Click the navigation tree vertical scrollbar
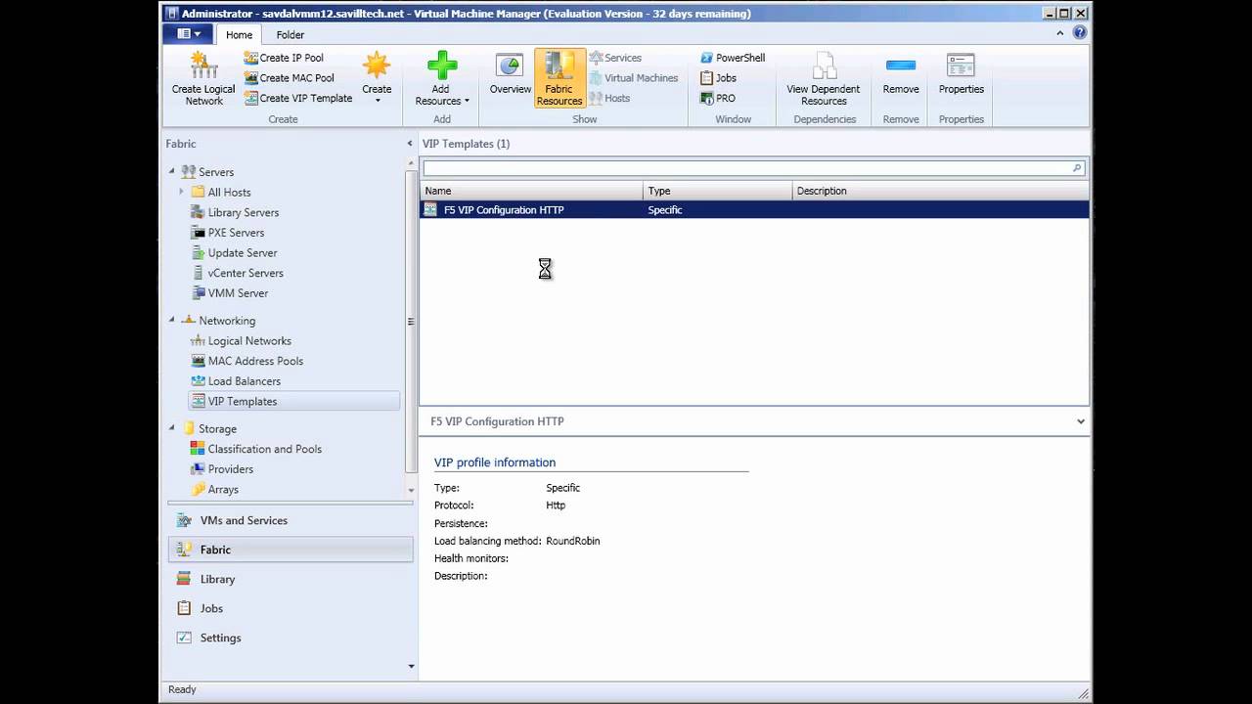The image size is (1252, 704). tap(411, 323)
